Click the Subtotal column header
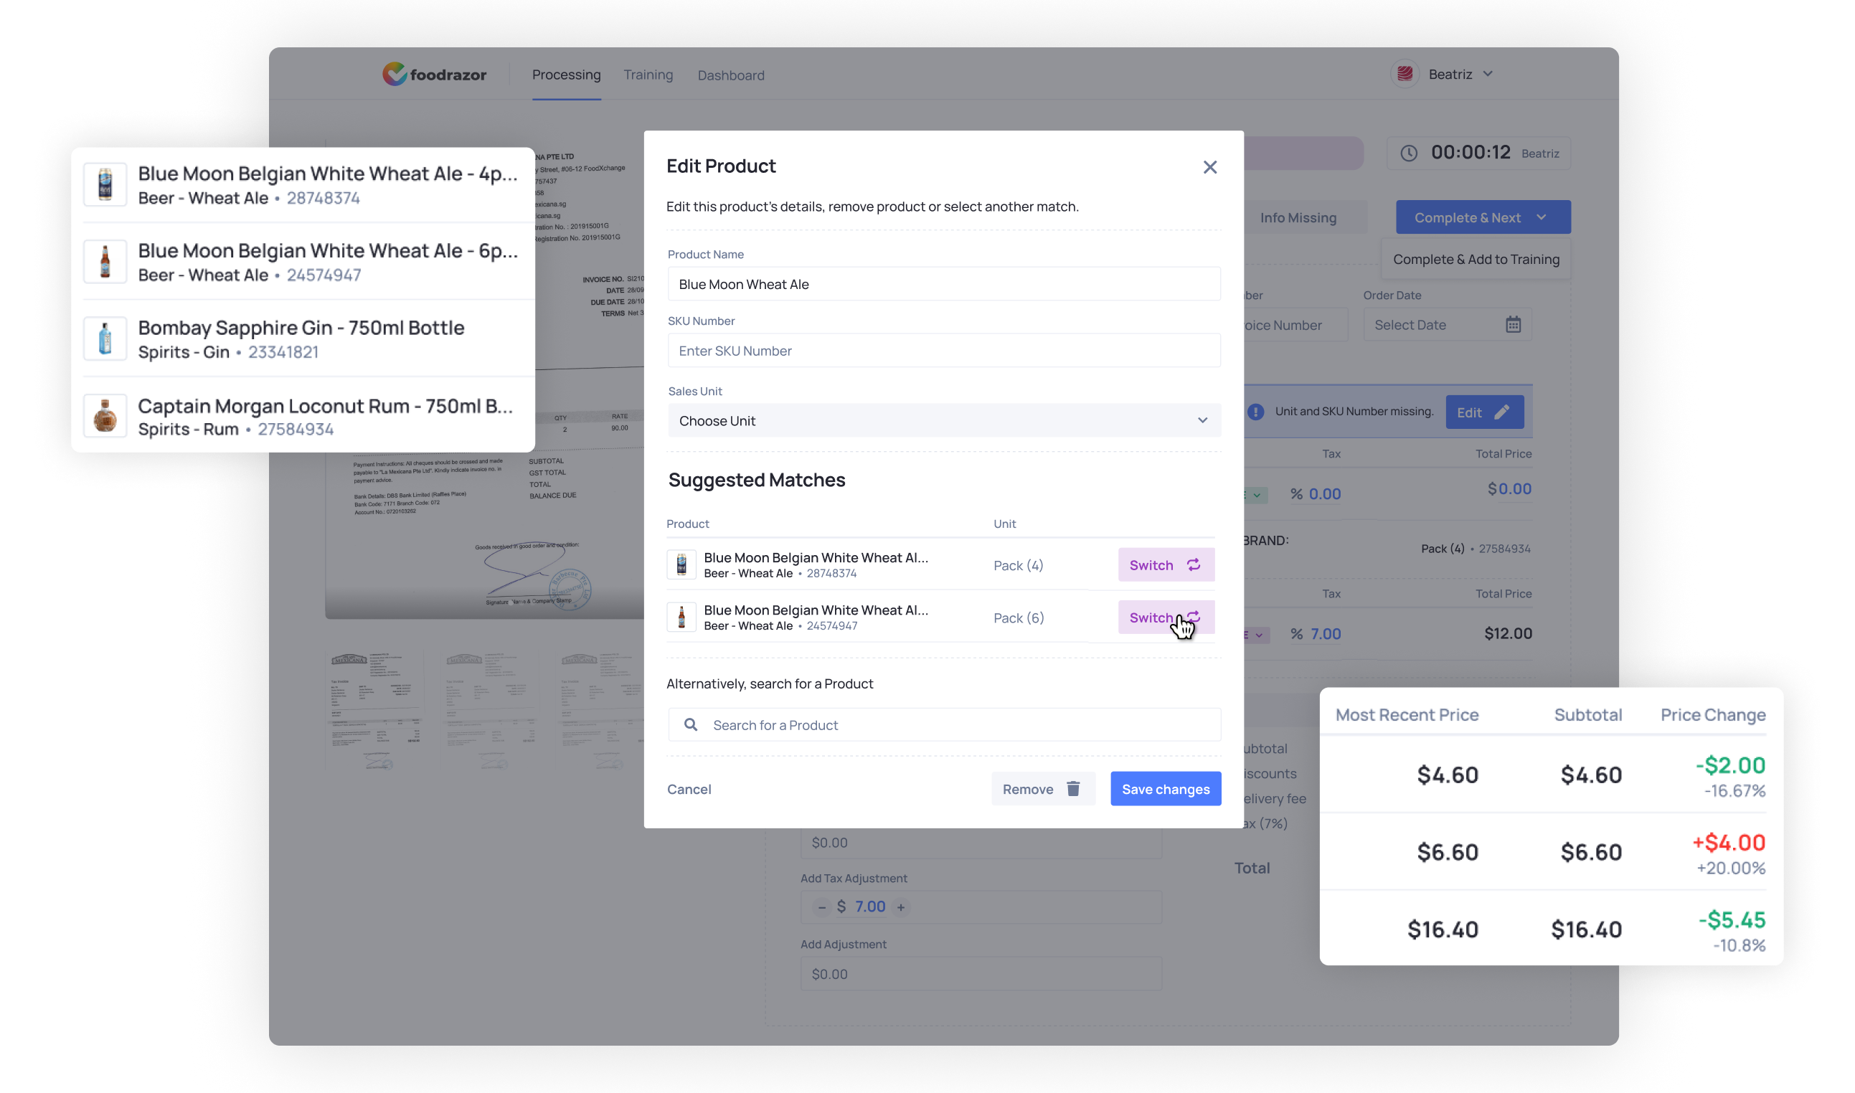This screenshot has height=1093, width=1855. pyautogui.click(x=1587, y=714)
